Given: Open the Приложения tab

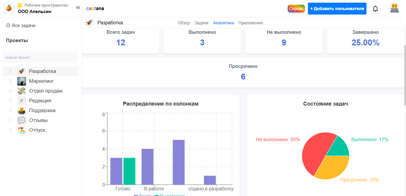Looking at the screenshot, I should tap(251, 23).
